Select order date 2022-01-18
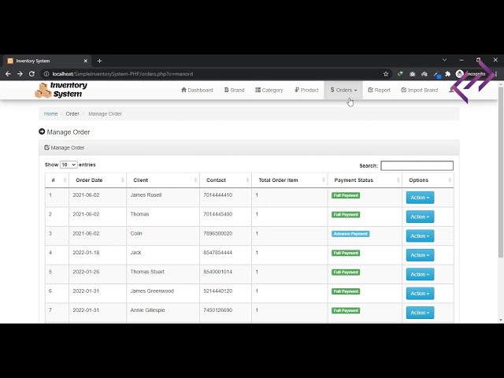This screenshot has height=378, width=504. pyautogui.click(x=86, y=253)
